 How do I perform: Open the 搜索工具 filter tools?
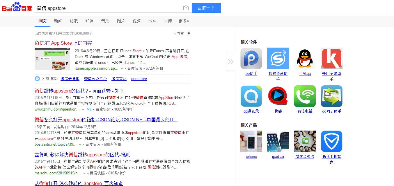click(x=182, y=33)
